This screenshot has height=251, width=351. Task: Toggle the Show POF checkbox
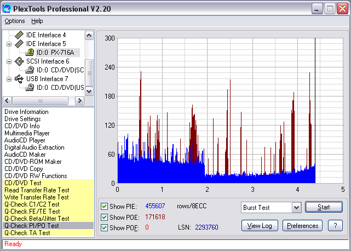[x=104, y=227]
